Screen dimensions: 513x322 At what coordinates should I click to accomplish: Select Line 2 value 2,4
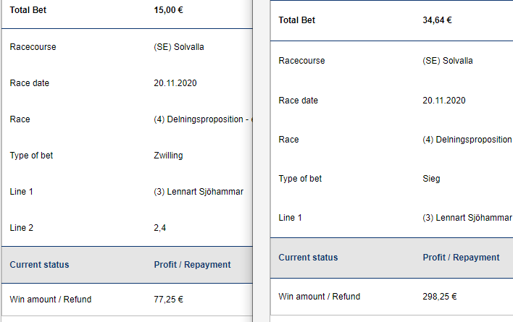click(159, 228)
